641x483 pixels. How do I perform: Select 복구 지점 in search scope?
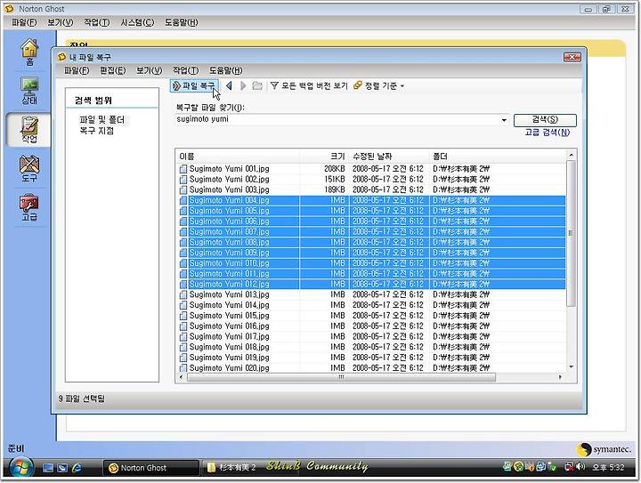click(x=97, y=131)
